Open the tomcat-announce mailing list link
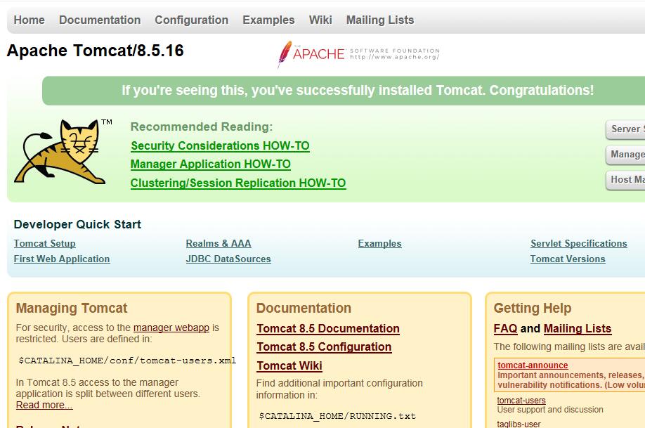This screenshot has width=645, height=428. tap(533, 365)
